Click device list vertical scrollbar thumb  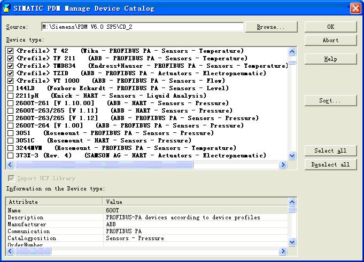tap(292, 62)
